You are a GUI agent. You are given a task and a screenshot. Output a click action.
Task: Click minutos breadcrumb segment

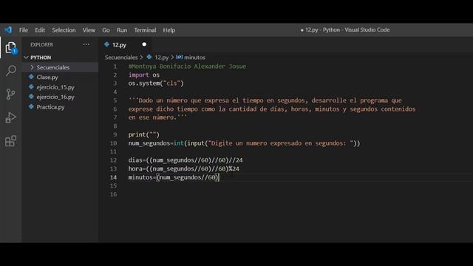194,58
